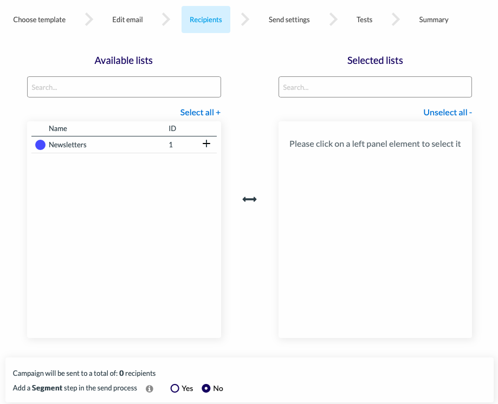Jump to the Summary step
The height and width of the screenshot is (404, 498).
tap(434, 19)
